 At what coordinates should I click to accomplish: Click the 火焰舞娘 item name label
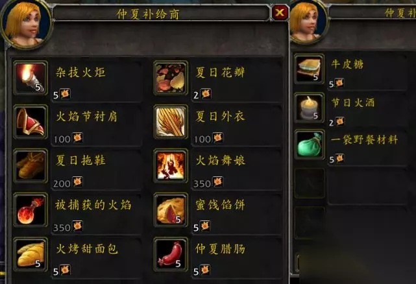tap(220, 161)
